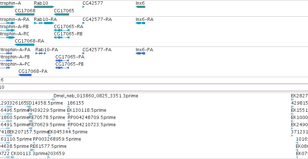The height and width of the screenshot is (159, 308).
Task: Open the CG17068-RA transcript label
Action: pos(29,41)
